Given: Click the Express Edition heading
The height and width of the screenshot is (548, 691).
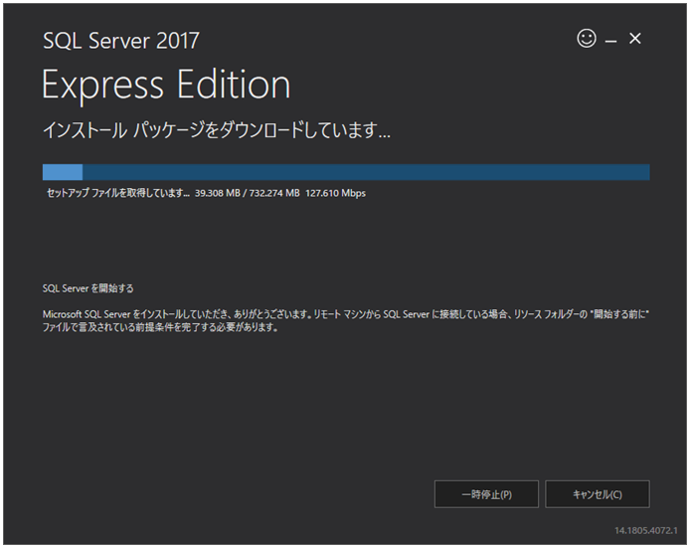Looking at the screenshot, I should (x=167, y=85).
